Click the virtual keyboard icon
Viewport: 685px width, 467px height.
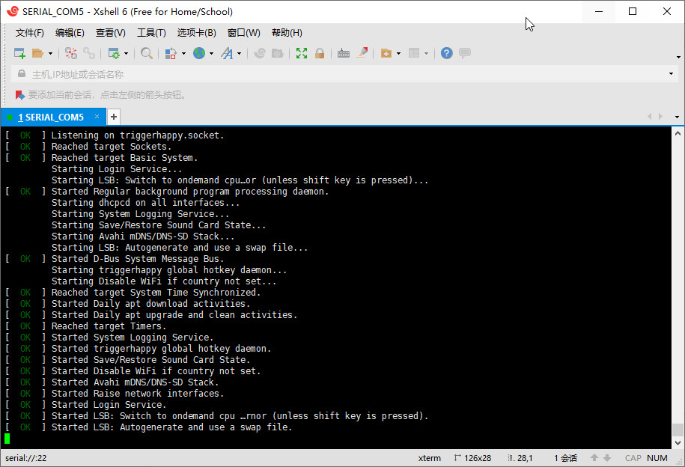coord(344,53)
